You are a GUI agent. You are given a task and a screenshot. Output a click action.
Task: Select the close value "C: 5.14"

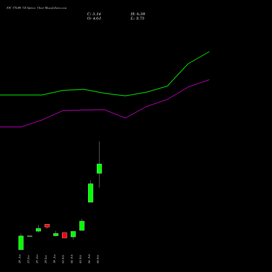pos(94,14)
